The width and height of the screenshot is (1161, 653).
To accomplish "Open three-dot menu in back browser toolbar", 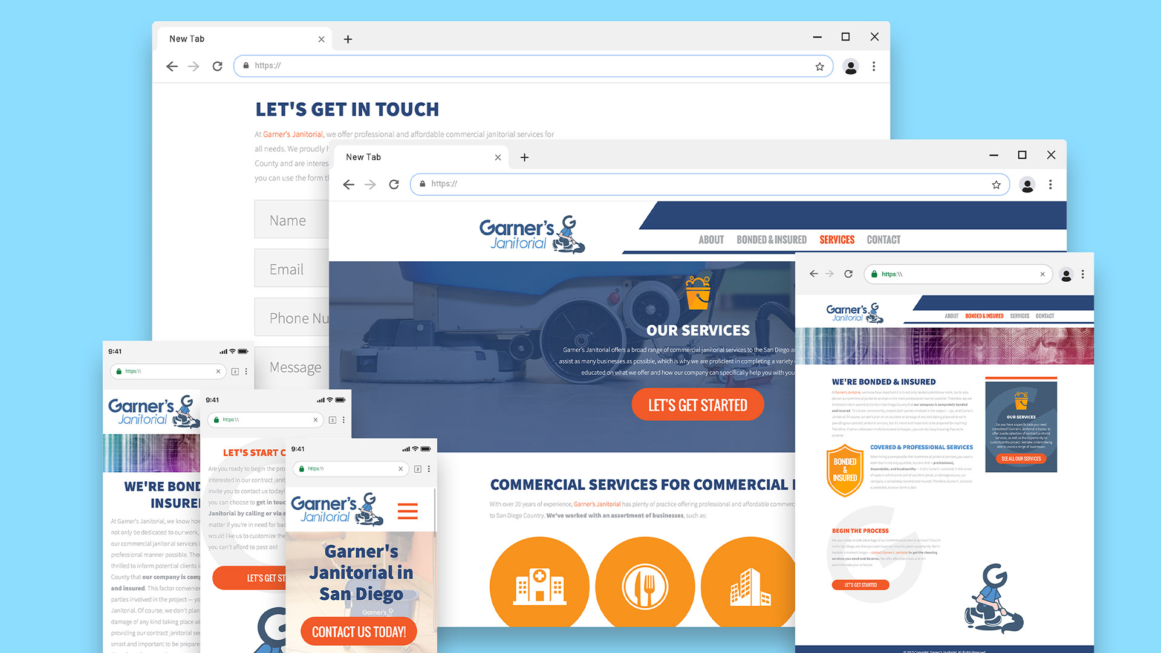I will [873, 67].
